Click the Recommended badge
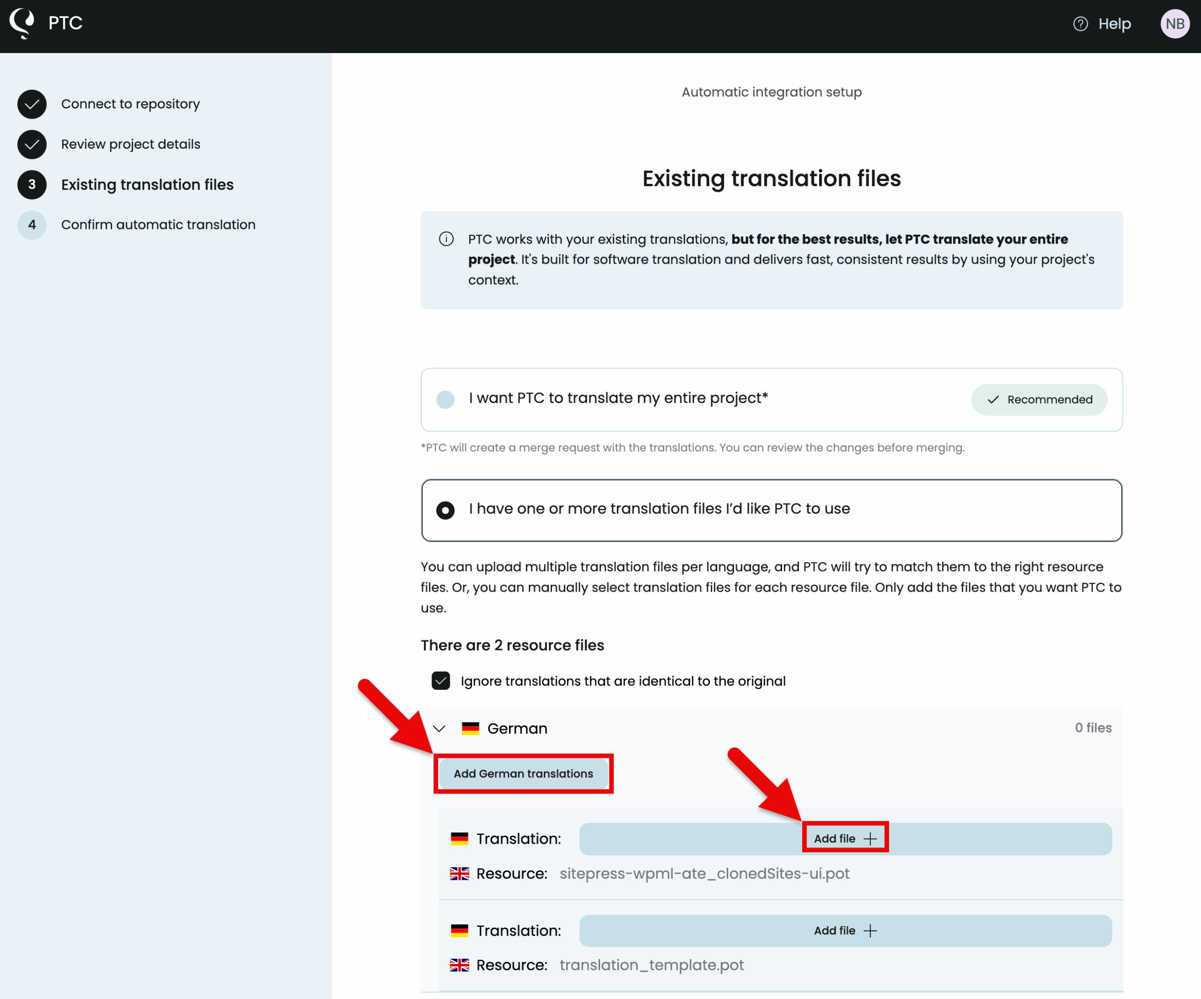The width and height of the screenshot is (1201, 999). click(1039, 399)
